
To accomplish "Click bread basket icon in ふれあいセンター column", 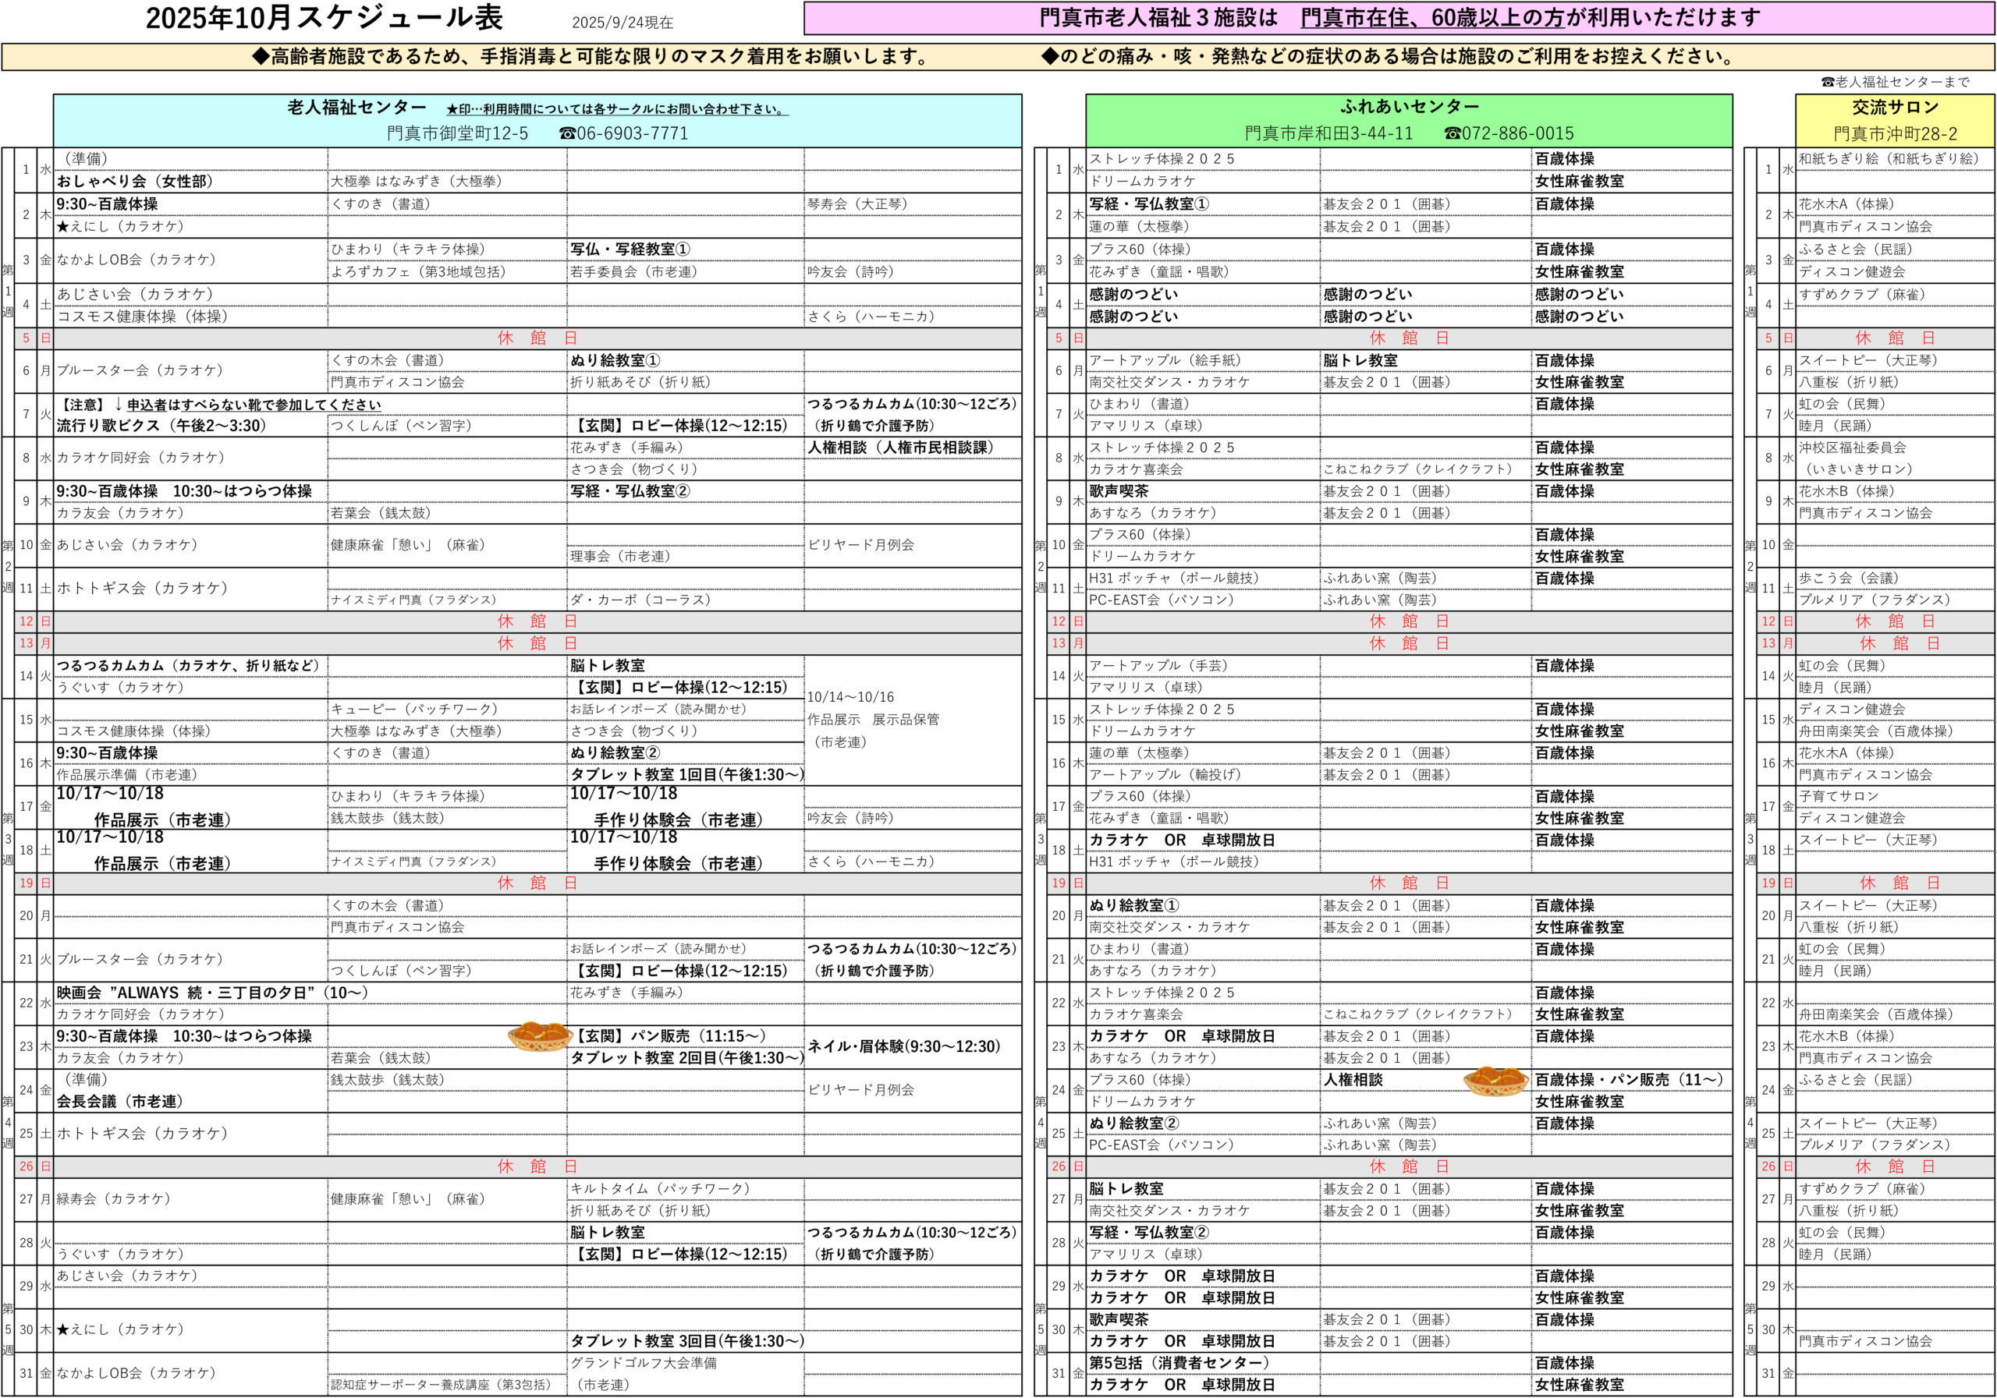I will [x=1495, y=1081].
